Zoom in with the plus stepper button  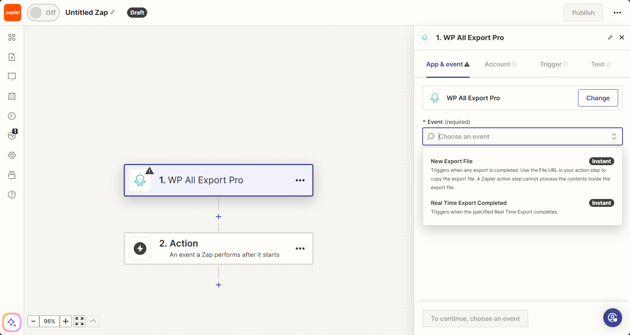pos(66,321)
